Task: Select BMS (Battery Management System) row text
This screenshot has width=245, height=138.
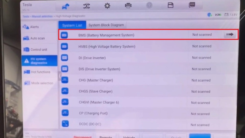Action: point(106,35)
